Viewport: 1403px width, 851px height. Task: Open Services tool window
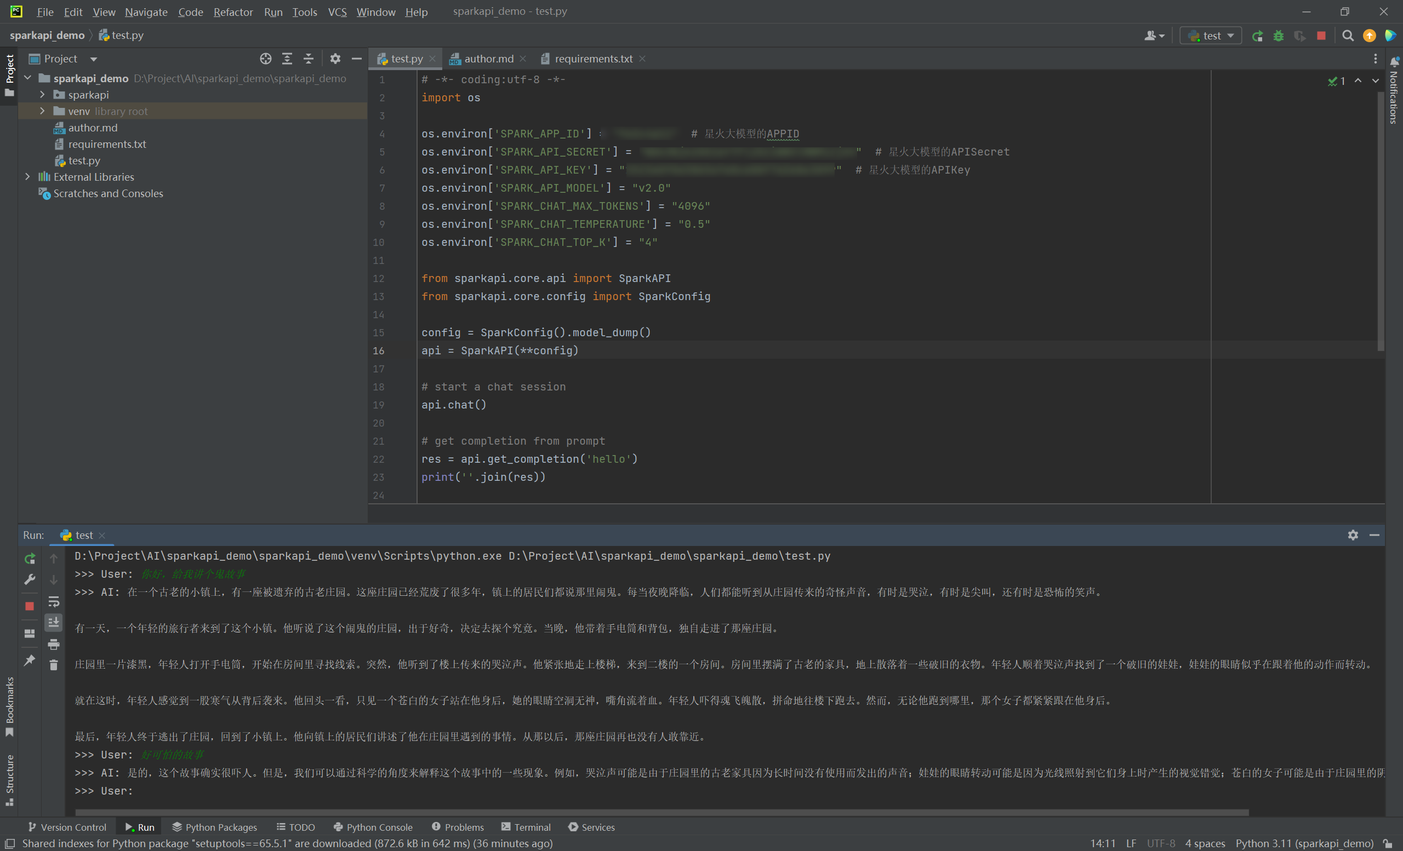click(591, 827)
